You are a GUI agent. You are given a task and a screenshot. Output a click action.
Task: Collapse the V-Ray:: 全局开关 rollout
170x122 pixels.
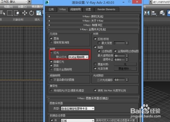[93, 29]
